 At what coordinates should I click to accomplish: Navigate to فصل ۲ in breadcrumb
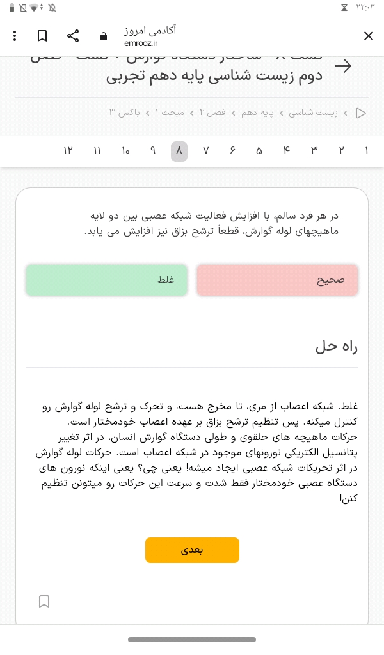click(212, 113)
